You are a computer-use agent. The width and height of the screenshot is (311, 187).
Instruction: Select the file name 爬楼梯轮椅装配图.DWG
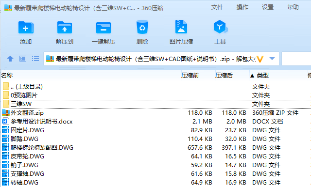tap(42, 147)
